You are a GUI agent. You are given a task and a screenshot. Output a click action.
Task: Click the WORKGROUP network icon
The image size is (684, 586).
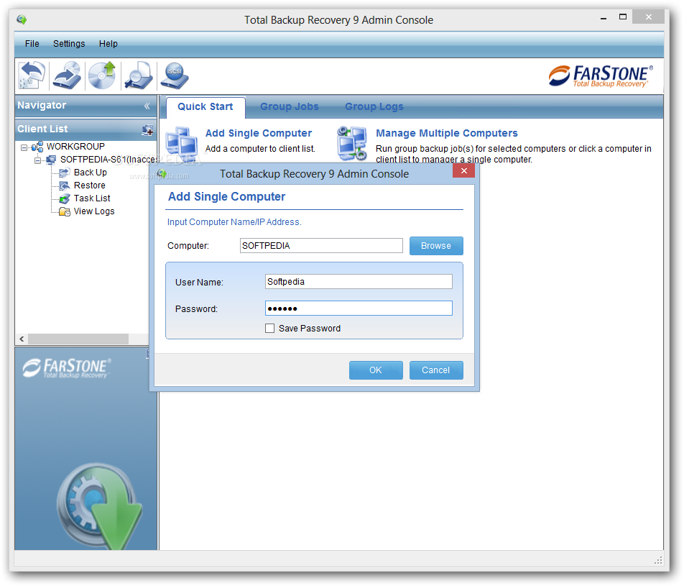point(37,147)
